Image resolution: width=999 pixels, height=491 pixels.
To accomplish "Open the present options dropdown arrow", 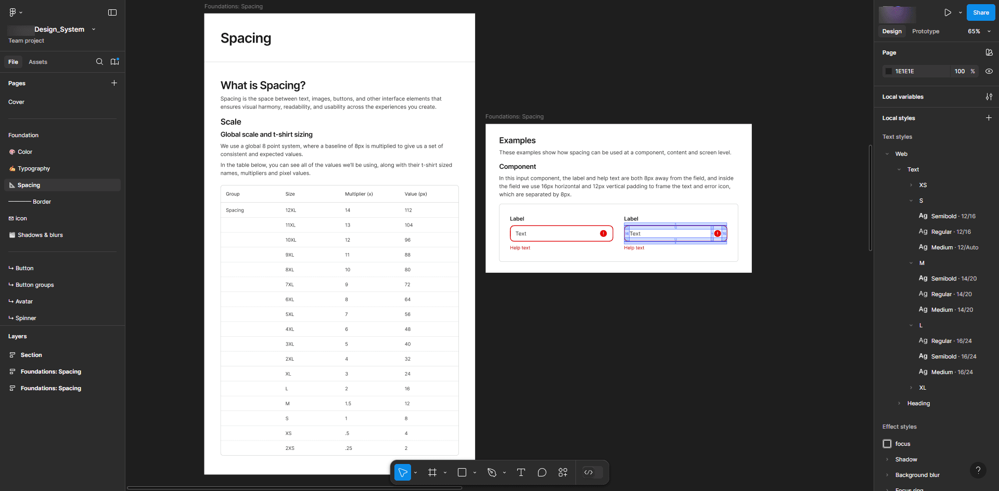I will (960, 12).
